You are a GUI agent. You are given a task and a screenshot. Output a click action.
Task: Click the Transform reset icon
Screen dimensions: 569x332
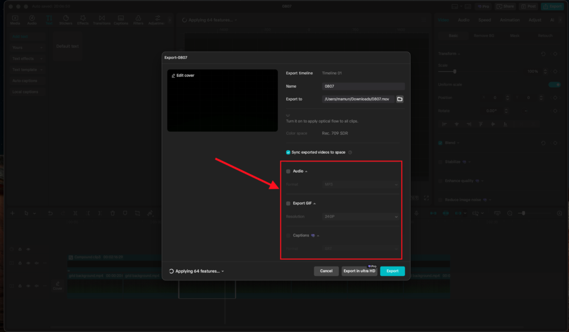point(543,54)
